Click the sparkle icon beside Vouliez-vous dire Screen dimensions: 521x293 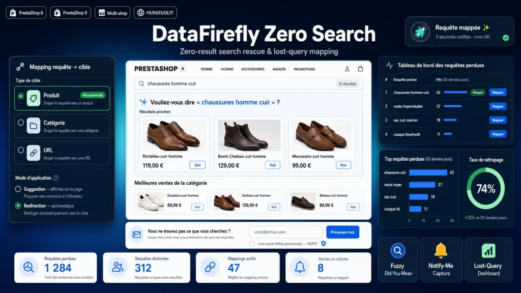pyautogui.click(x=143, y=102)
